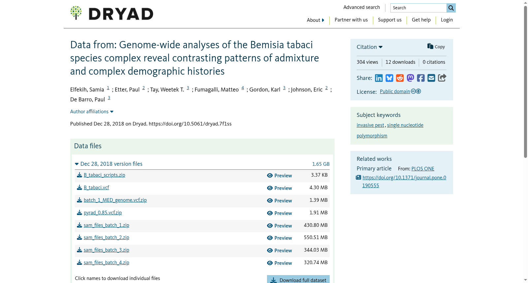Expand Author affiliations
The image size is (528, 283).
coord(92,112)
